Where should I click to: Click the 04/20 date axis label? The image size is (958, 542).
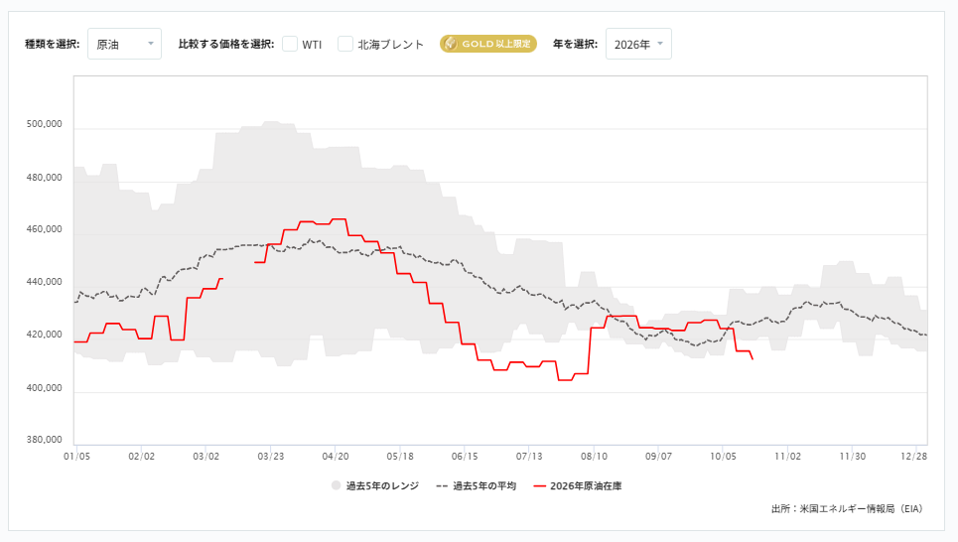point(336,457)
